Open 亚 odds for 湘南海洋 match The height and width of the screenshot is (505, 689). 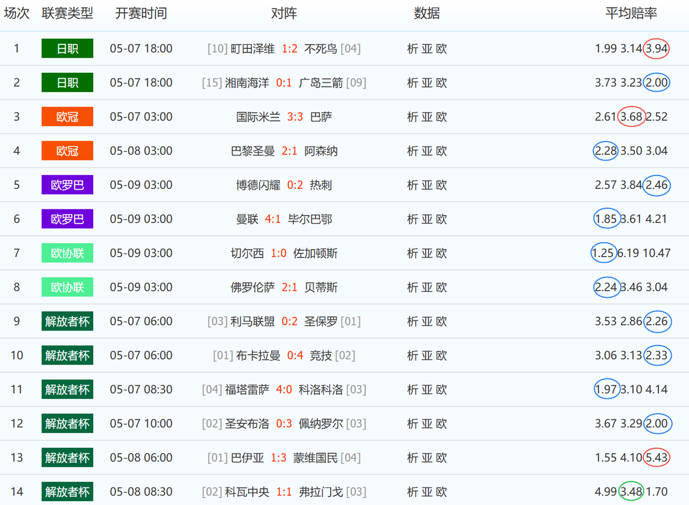point(427,83)
